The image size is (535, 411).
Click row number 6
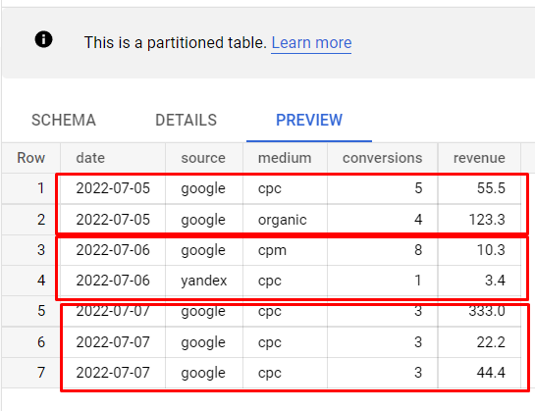[x=41, y=342]
